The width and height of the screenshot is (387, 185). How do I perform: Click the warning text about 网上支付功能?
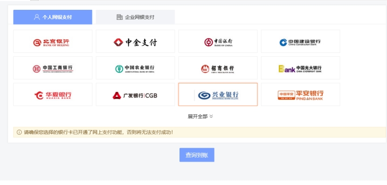point(98,132)
